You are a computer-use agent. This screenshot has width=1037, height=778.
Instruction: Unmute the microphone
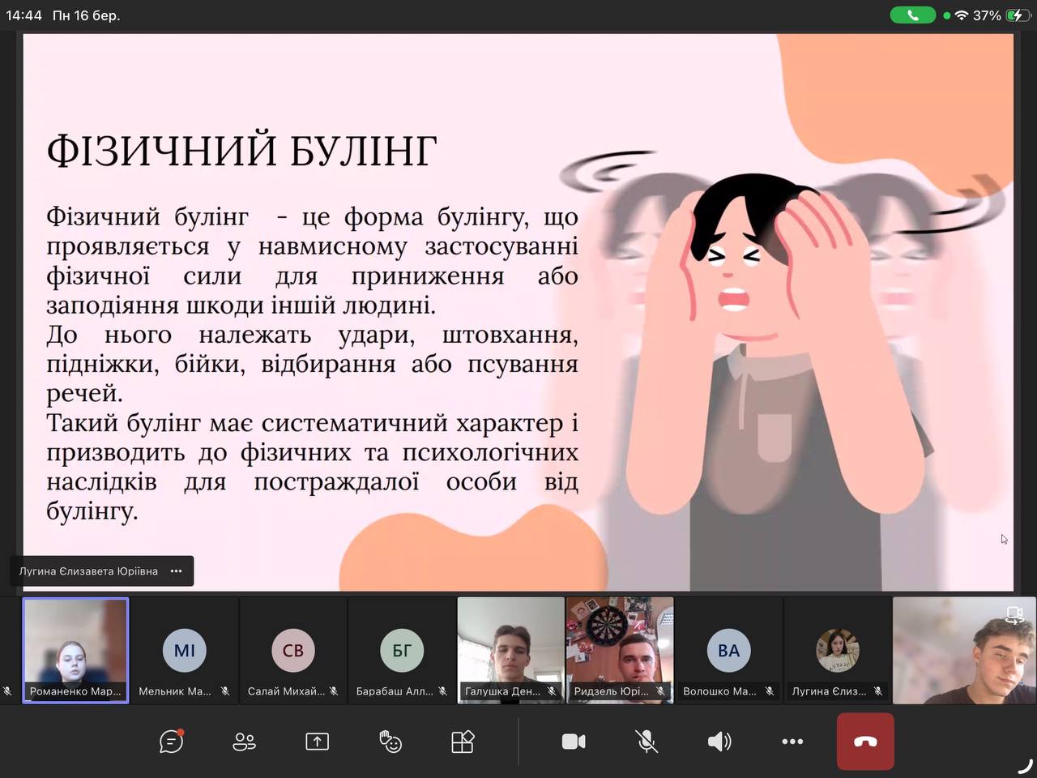(646, 742)
